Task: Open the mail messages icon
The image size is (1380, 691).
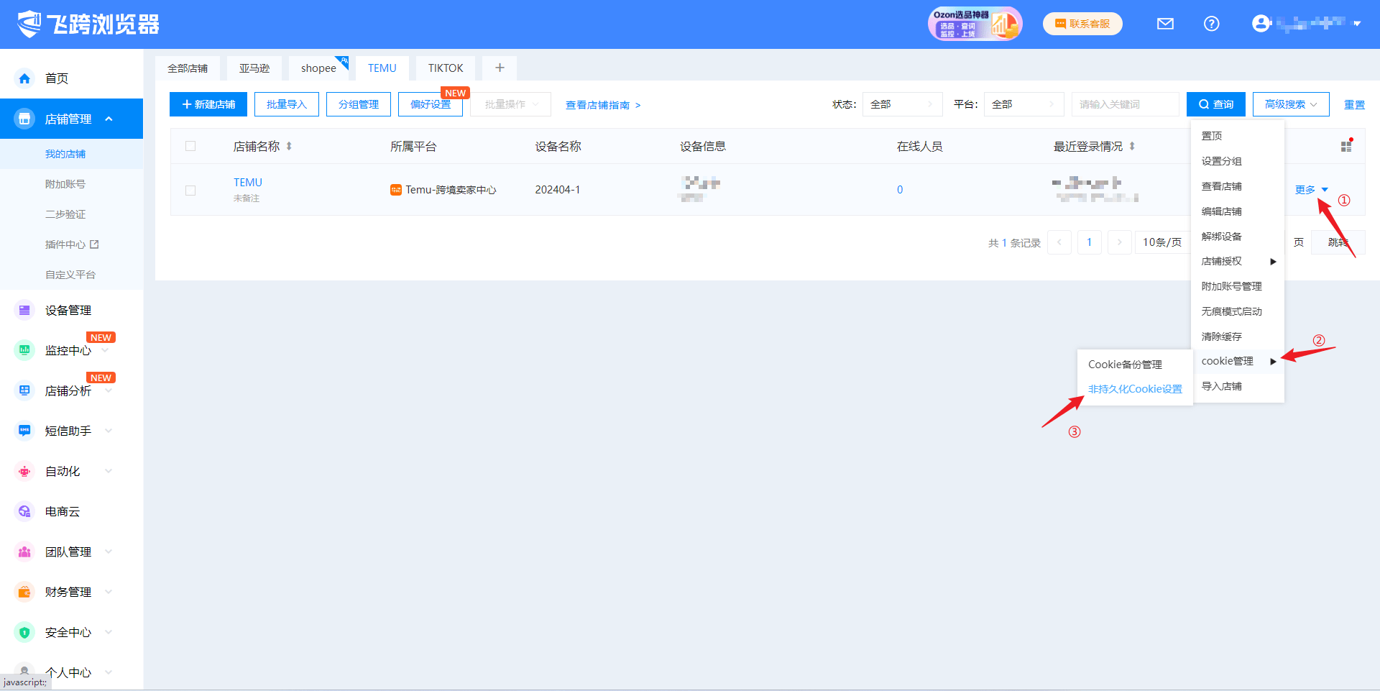Action: [1165, 24]
